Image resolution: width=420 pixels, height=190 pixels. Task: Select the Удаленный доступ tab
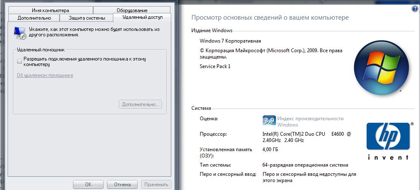point(142,17)
